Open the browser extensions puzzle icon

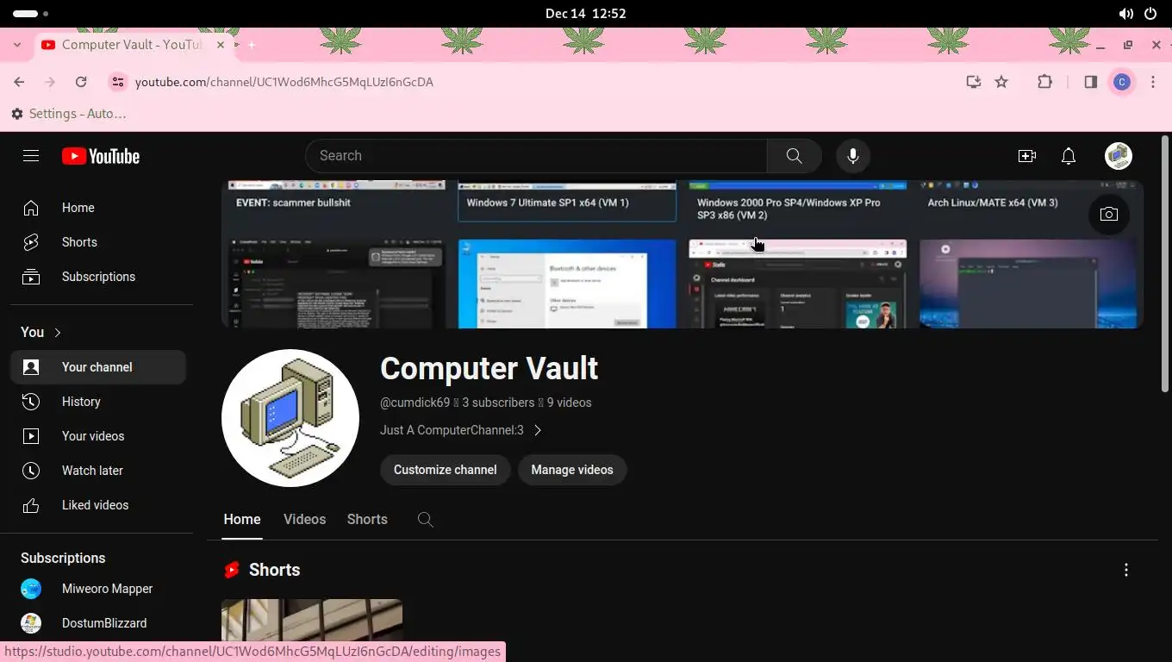1044,82
